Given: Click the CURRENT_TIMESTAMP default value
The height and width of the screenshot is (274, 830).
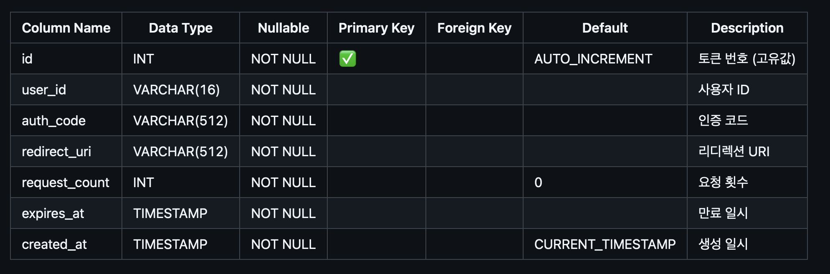Looking at the screenshot, I should tap(605, 244).
